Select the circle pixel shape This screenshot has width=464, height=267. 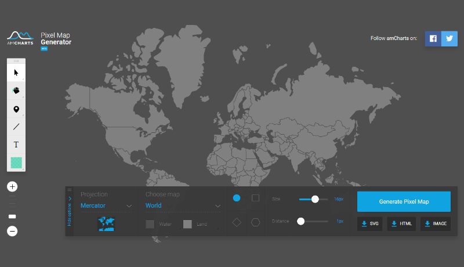coord(237,198)
